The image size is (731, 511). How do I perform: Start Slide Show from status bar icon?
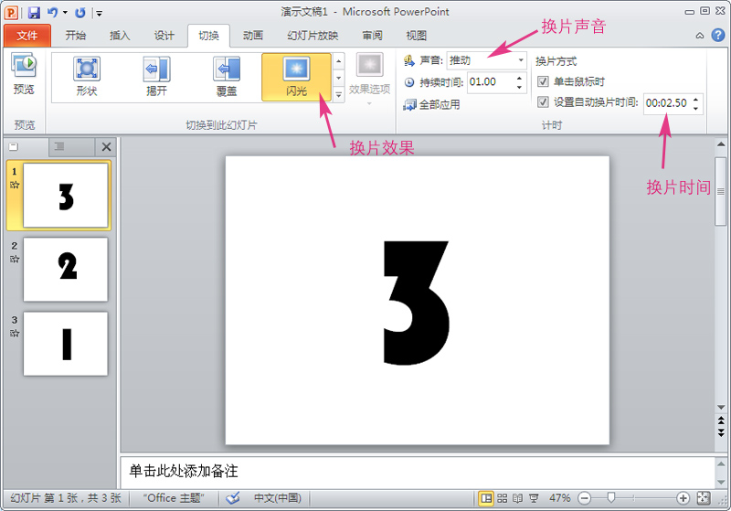click(x=534, y=498)
